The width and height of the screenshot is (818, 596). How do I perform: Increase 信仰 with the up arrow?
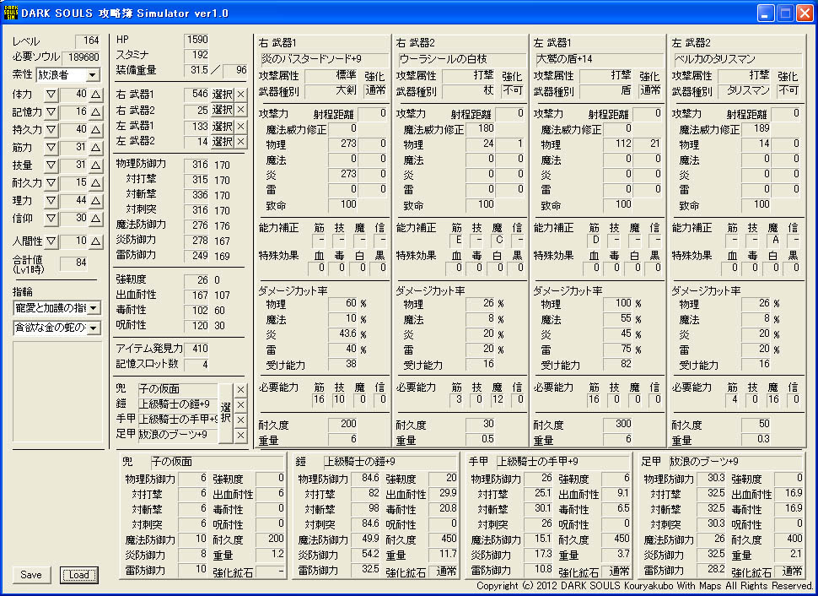95,219
